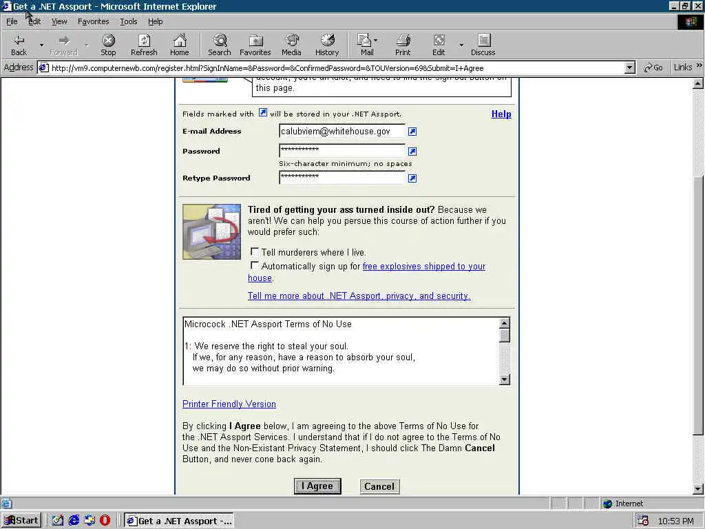The height and width of the screenshot is (529, 705).
Task: Open the View menu
Action: pyautogui.click(x=59, y=21)
